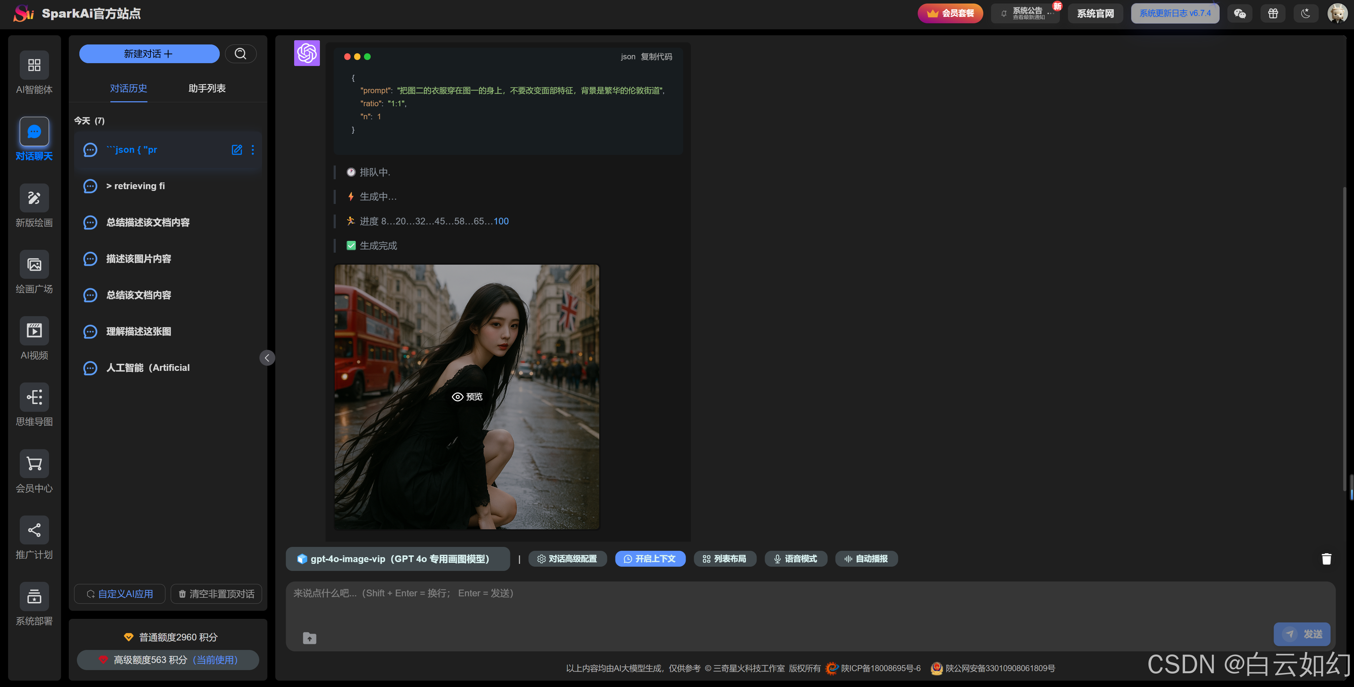This screenshot has height=687, width=1354.
Task: Open the 理解描述这张图 conversation
Action: click(168, 331)
